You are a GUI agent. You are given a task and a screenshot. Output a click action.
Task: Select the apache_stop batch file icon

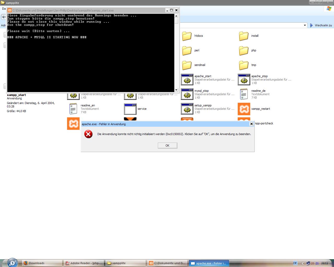pos(244,80)
